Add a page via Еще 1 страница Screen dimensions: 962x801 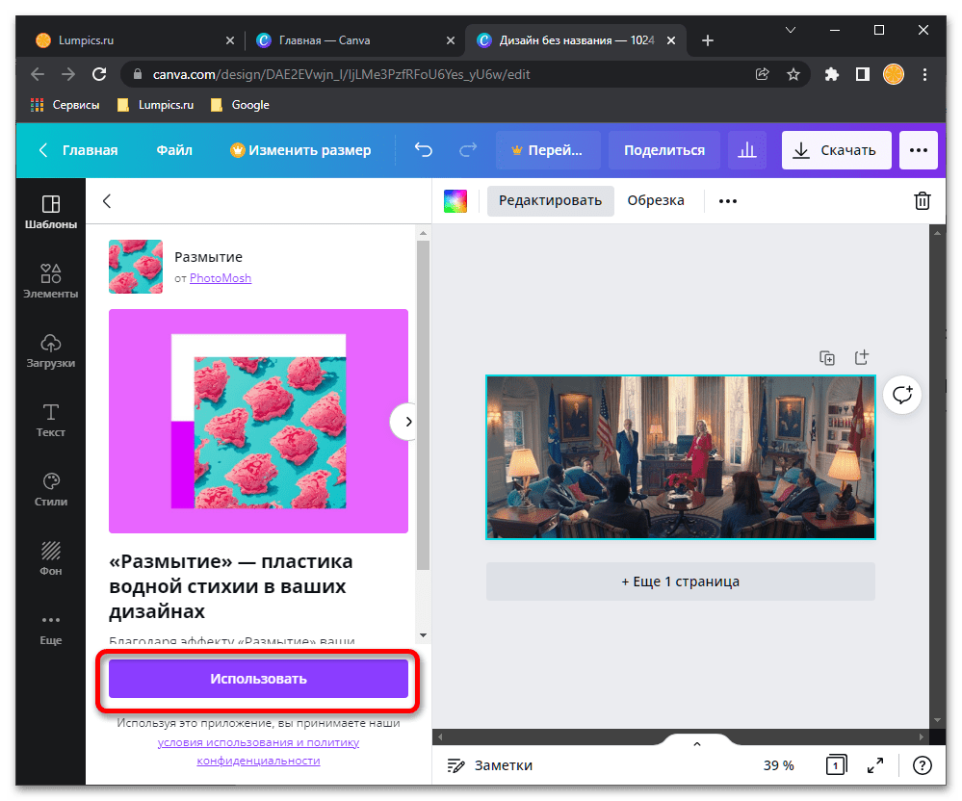(681, 581)
